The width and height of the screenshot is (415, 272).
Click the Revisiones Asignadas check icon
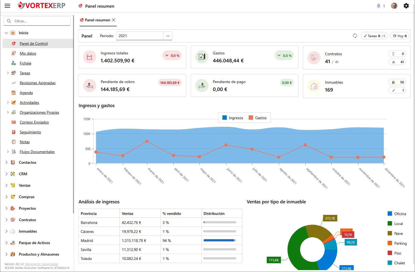pyautogui.click(x=13, y=83)
